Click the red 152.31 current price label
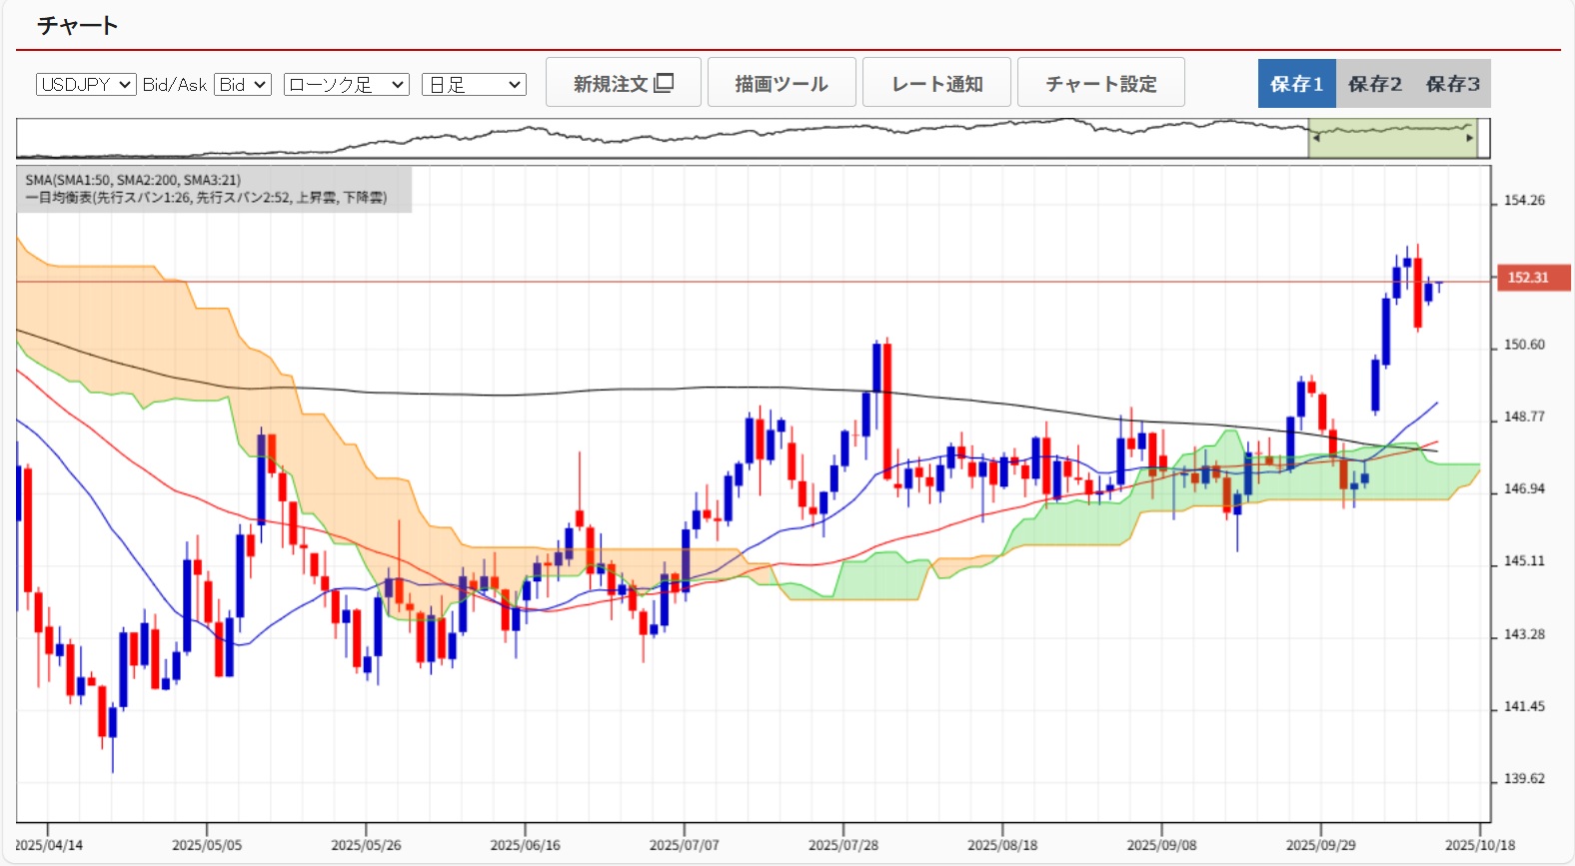This screenshot has height=866, width=1575. coord(1527,278)
